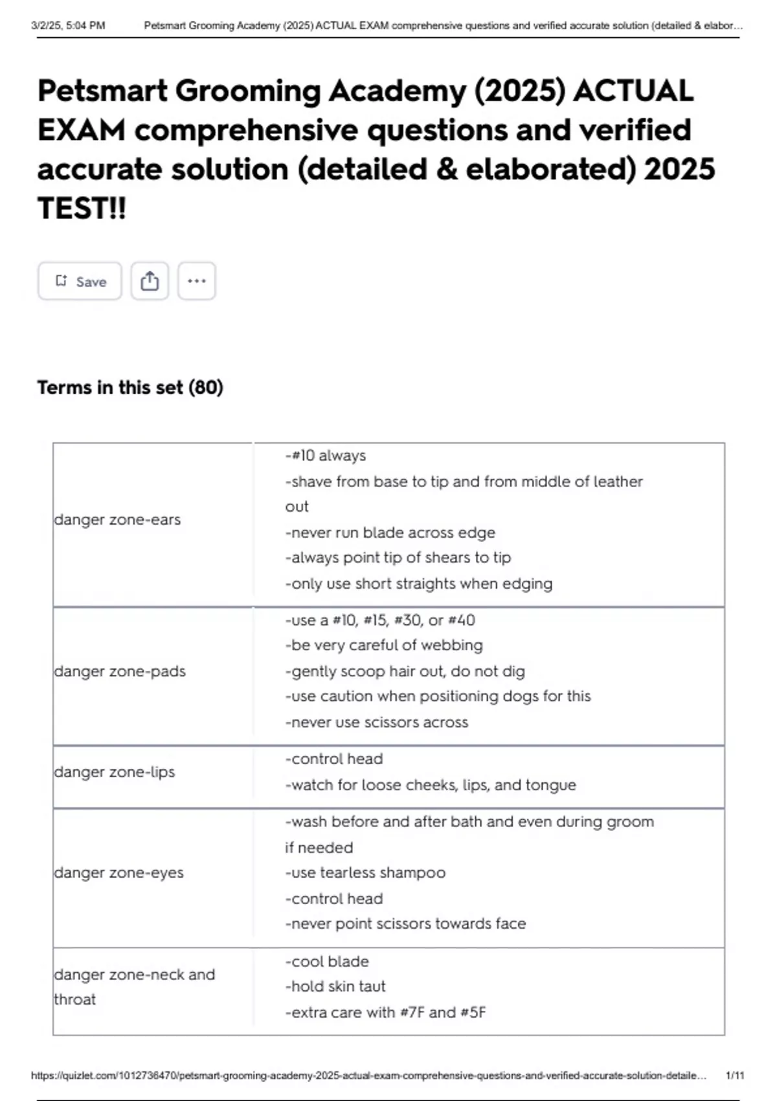Click the page header document title
Viewport: 777px width, 1101px height.
coord(443,26)
